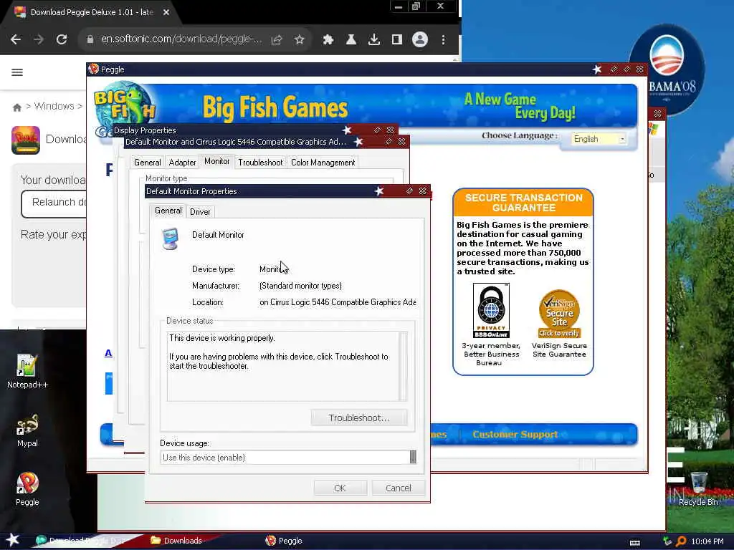Switch to the Adapter tab
This screenshot has height=550, width=734.
click(183, 163)
